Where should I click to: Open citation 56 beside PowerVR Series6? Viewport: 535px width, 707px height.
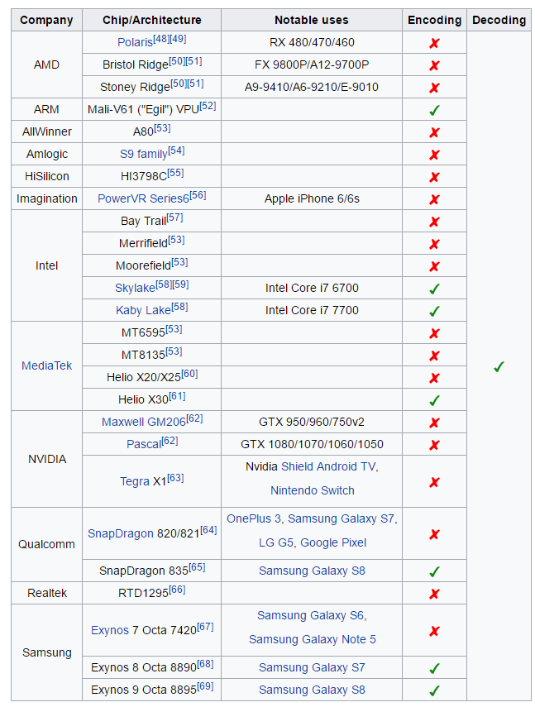pos(198,195)
